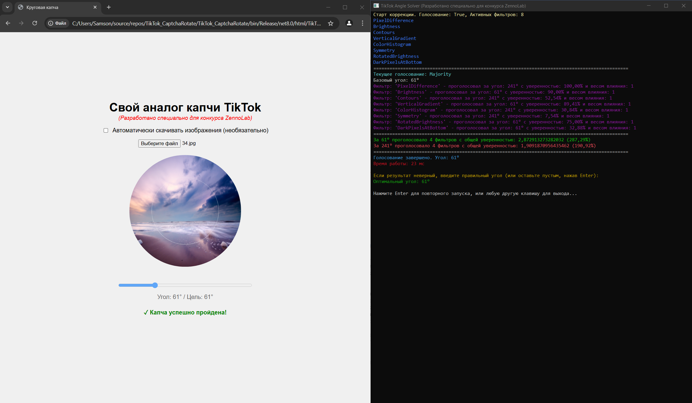
Task: Click the browser forward arrow
Action: coord(21,23)
